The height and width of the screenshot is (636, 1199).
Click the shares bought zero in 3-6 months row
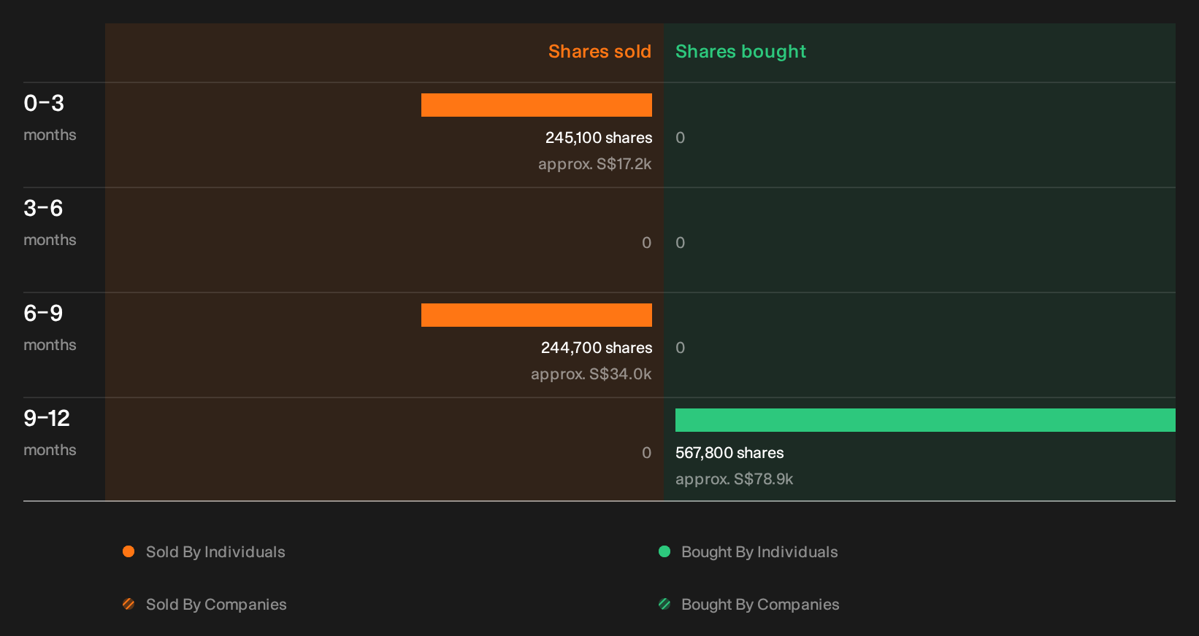[681, 243]
